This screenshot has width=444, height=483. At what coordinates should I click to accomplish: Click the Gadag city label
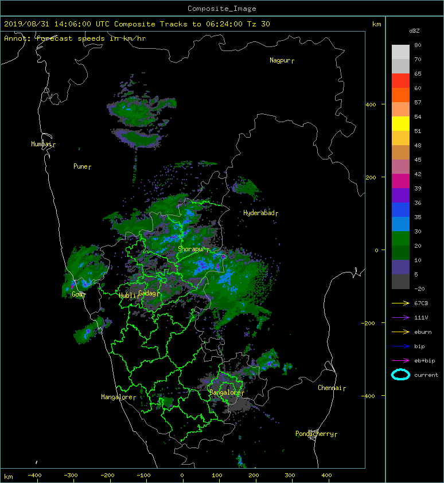coord(147,293)
